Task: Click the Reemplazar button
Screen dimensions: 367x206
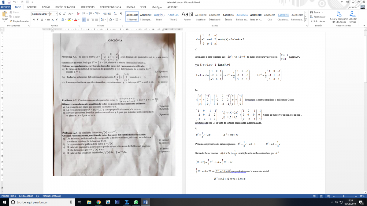Action: pyautogui.click(x=318, y=17)
